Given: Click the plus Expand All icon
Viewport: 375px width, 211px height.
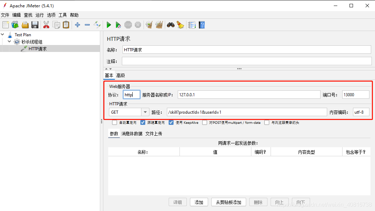Looking at the screenshot, I should [78, 25].
